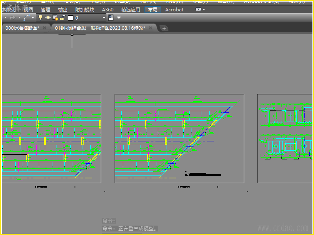Image resolution: width=314 pixels, height=235 pixels.
Task: Click the command line prompt 命令:
Action: coord(109,221)
